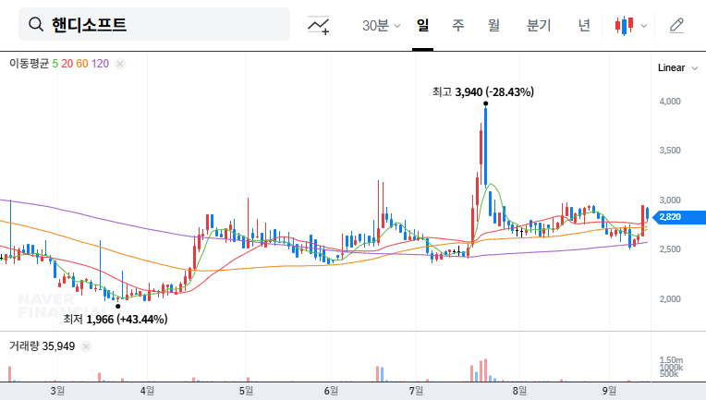Screen dimensions: 706x400
Task: Select the candlestick chart type icon
Action: 625,25
